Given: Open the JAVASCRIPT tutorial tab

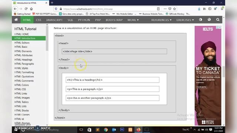Looking at the screenshot, I should [x=54, y=20].
